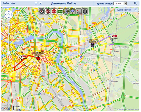Open the Условия использования link

tap(126, 109)
